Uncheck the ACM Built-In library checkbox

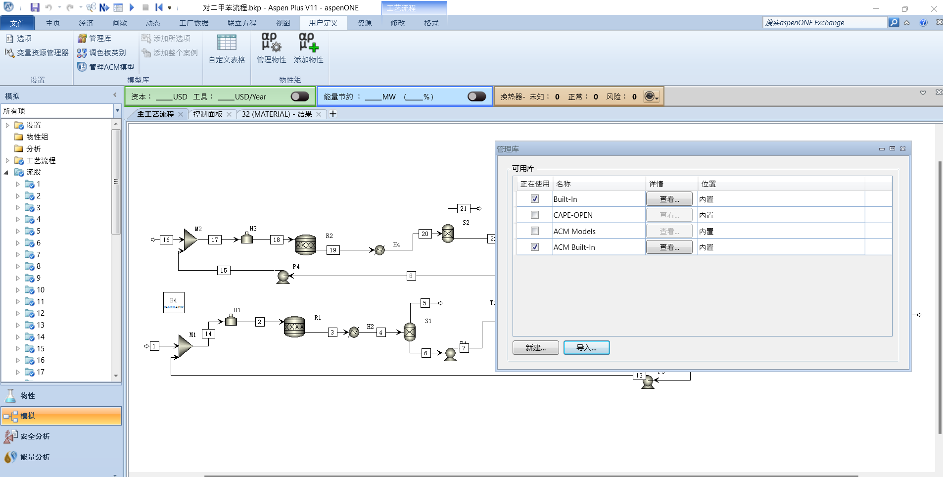coord(535,247)
